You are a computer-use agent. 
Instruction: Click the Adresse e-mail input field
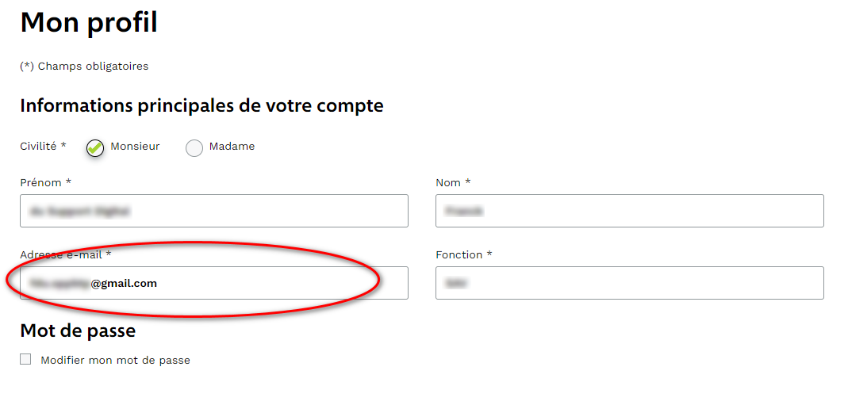(x=238, y=283)
